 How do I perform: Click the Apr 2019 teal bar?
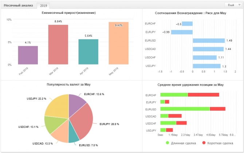[x=88, y=52]
